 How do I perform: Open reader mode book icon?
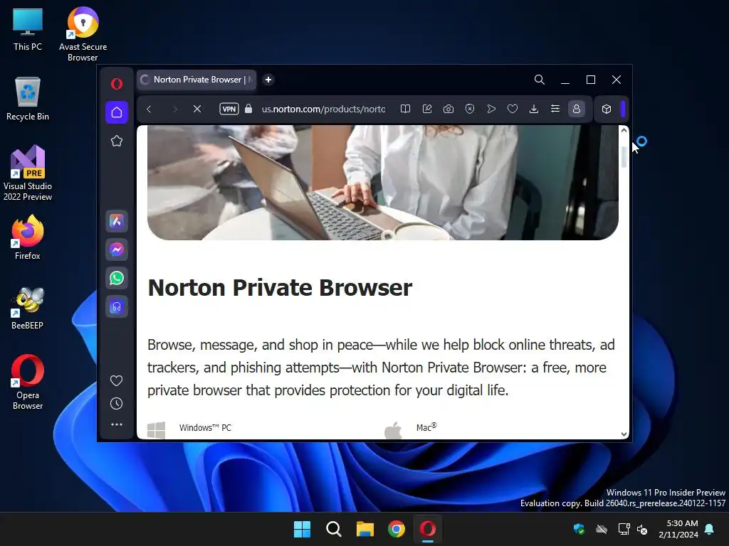tap(405, 109)
